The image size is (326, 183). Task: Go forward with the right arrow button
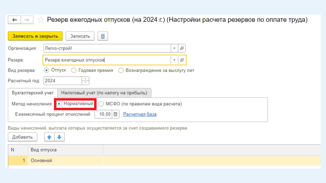pyautogui.click(x=27, y=20)
